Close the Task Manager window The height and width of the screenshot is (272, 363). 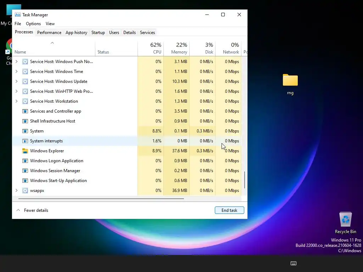(239, 15)
